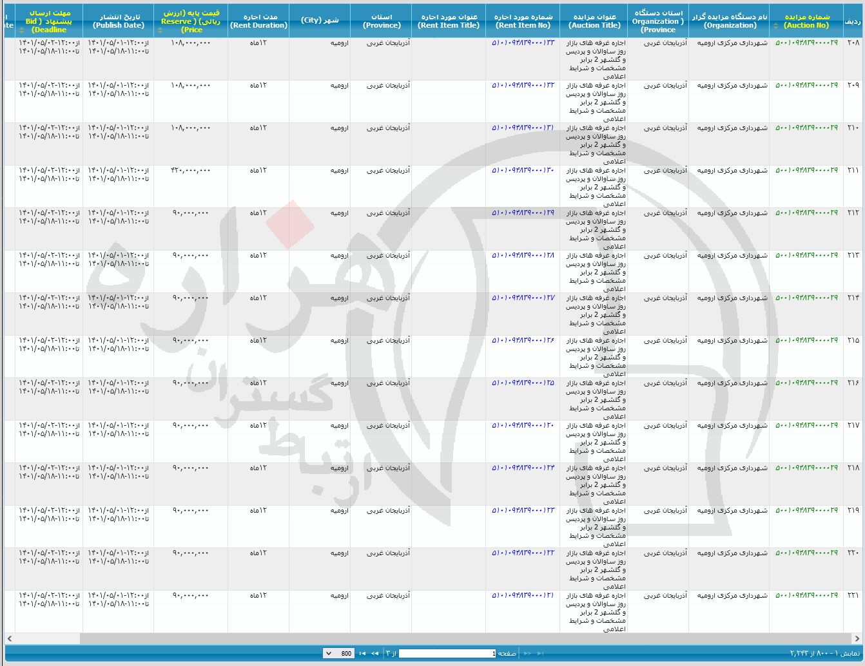Open auction number link in row ۲۲۰
865x666 pixels.
tap(806, 553)
